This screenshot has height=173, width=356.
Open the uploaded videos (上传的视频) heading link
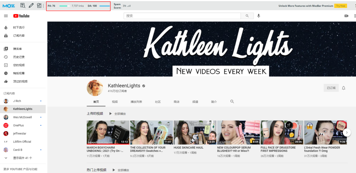pos(95,114)
